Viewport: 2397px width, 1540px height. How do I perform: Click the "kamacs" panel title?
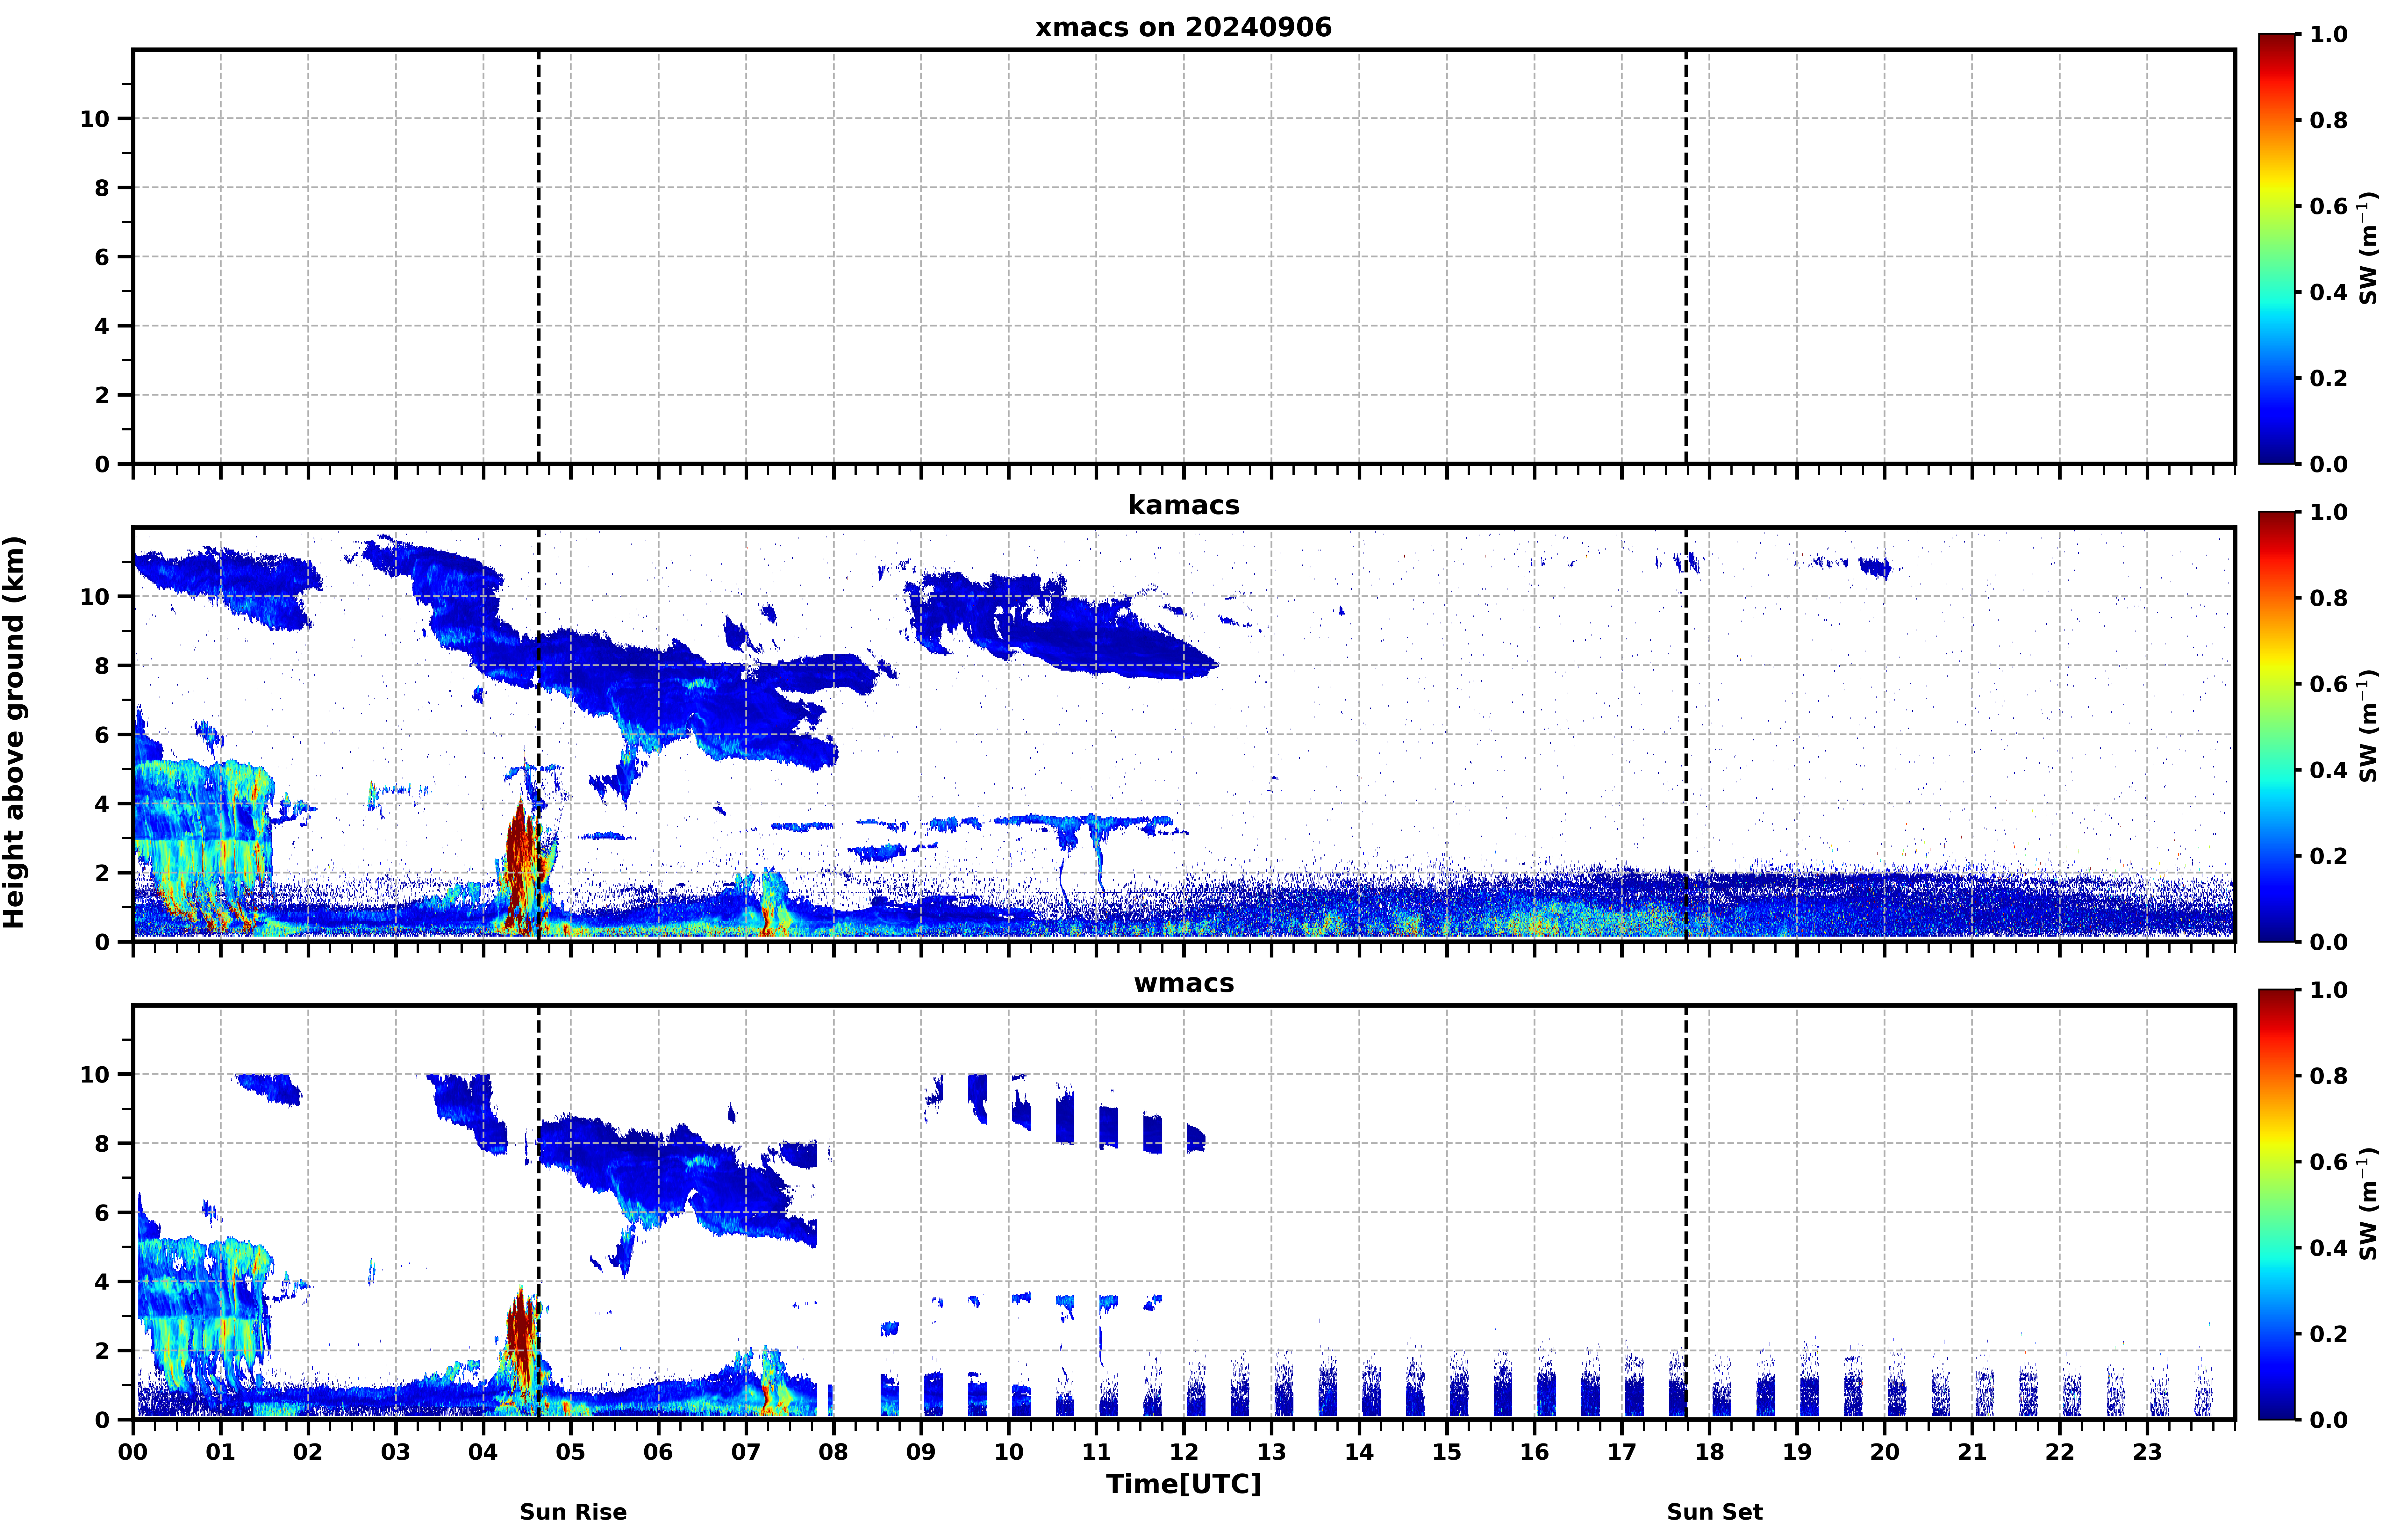[1184, 505]
